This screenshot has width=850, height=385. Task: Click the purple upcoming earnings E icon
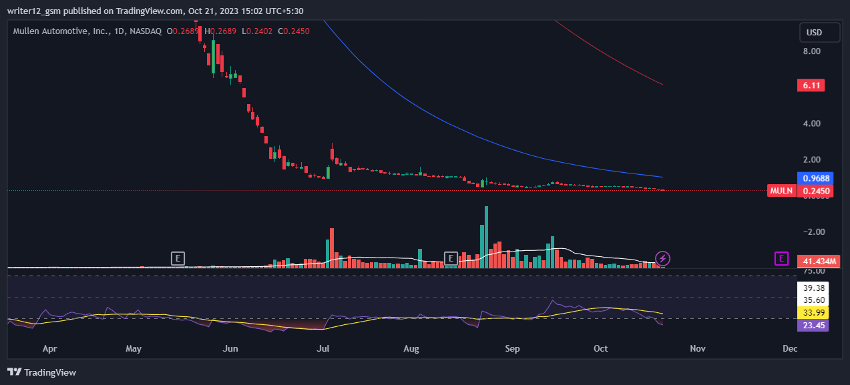[781, 258]
